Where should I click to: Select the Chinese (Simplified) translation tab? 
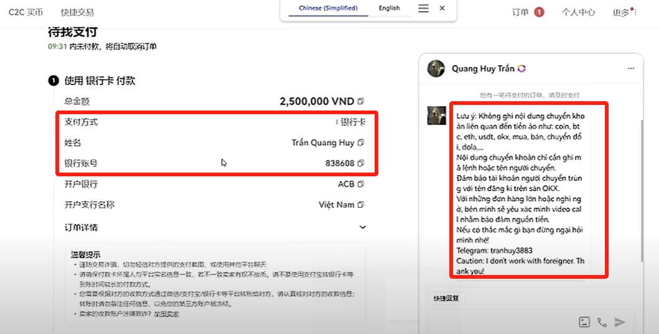328,8
